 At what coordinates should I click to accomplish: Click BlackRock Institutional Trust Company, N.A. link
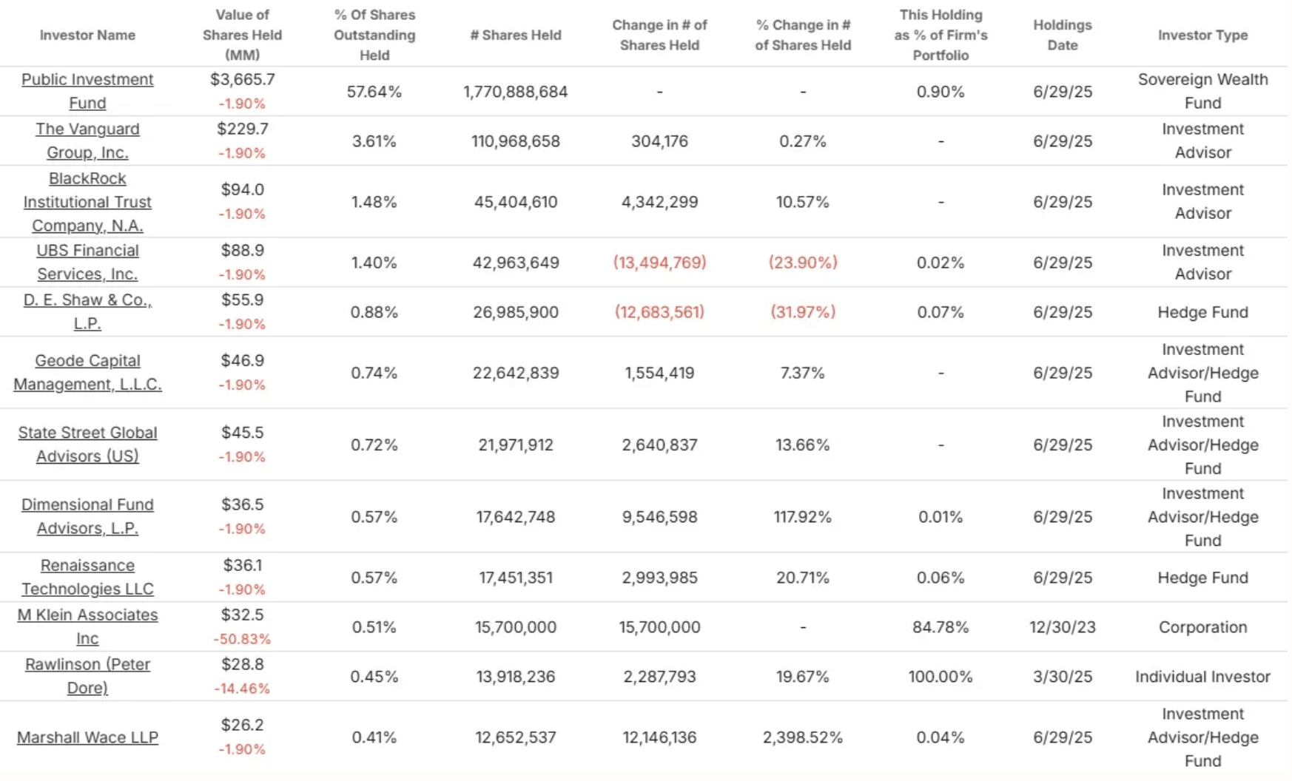pos(87,202)
